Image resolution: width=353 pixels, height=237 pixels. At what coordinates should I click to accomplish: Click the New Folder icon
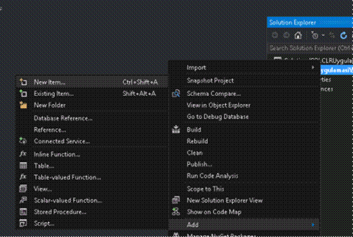pyautogui.click(x=23, y=105)
